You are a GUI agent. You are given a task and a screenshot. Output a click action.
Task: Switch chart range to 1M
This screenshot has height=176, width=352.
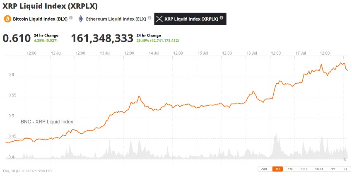tap(290, 169)
